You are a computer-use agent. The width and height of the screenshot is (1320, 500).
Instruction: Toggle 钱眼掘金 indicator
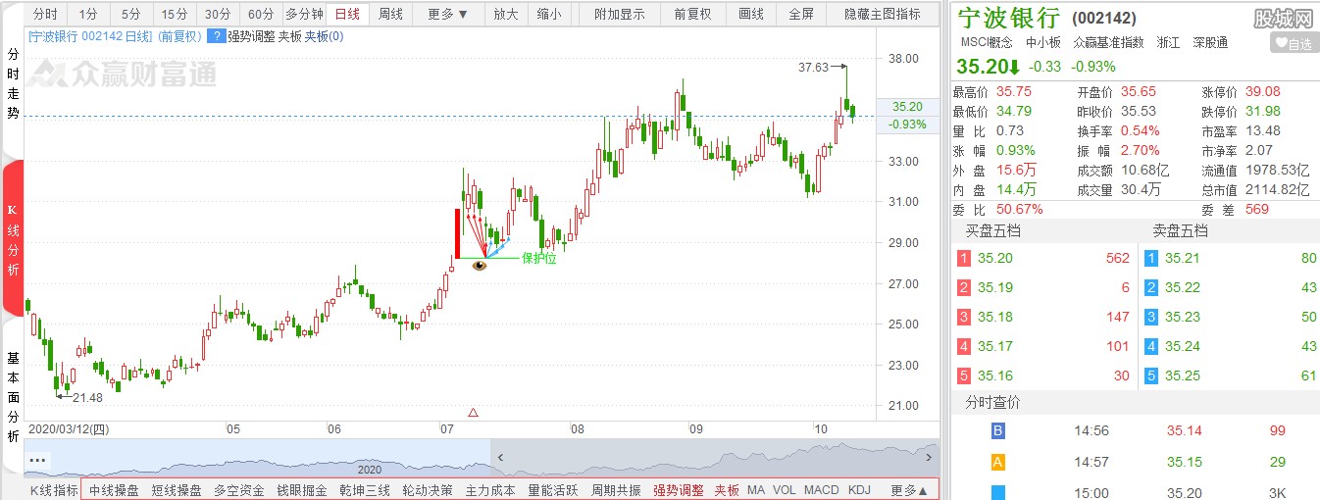pos(302,490)
